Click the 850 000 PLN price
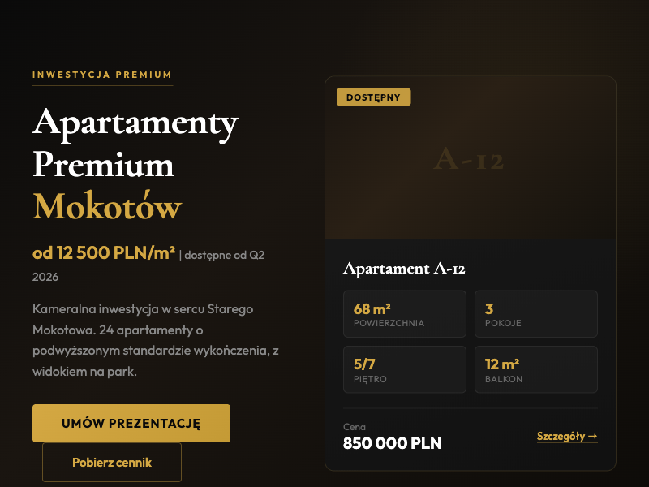 tap(391, 443)
